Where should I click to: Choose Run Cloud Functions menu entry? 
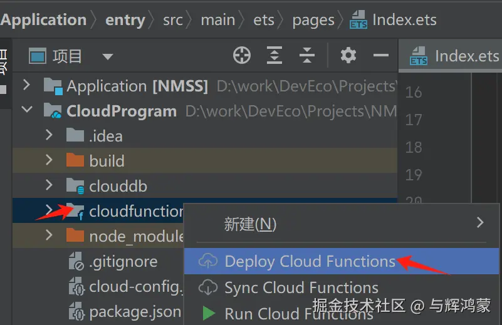[x=342, y=313]
